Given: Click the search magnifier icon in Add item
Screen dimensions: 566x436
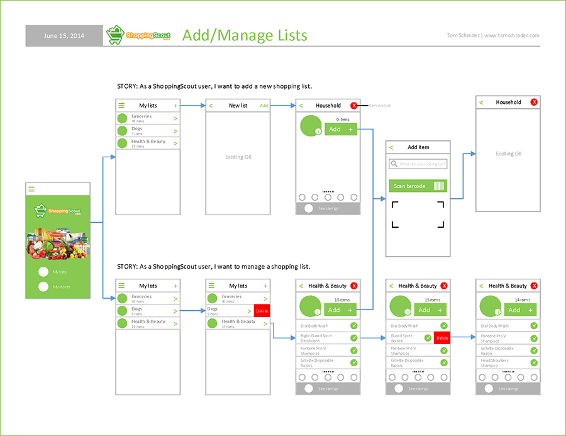Looking at the screenshot, I should pyautogui.click(x=394, y=164).
